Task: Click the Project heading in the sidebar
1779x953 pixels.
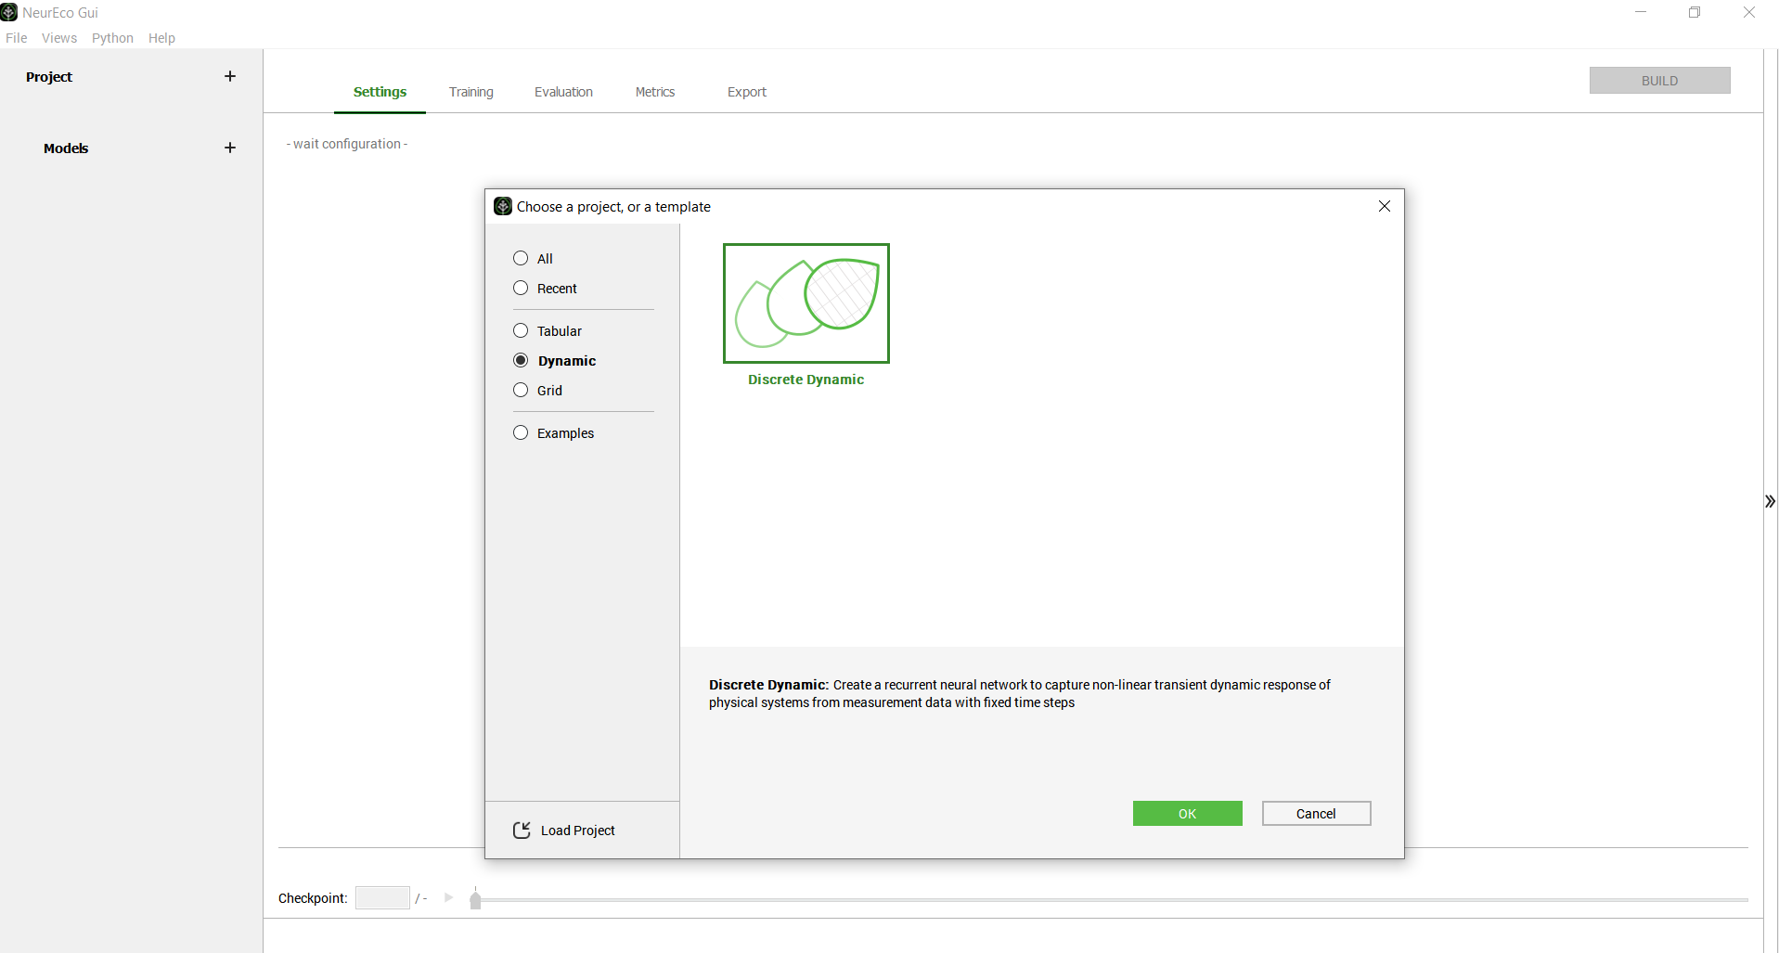Action: (x=49, y=77)
